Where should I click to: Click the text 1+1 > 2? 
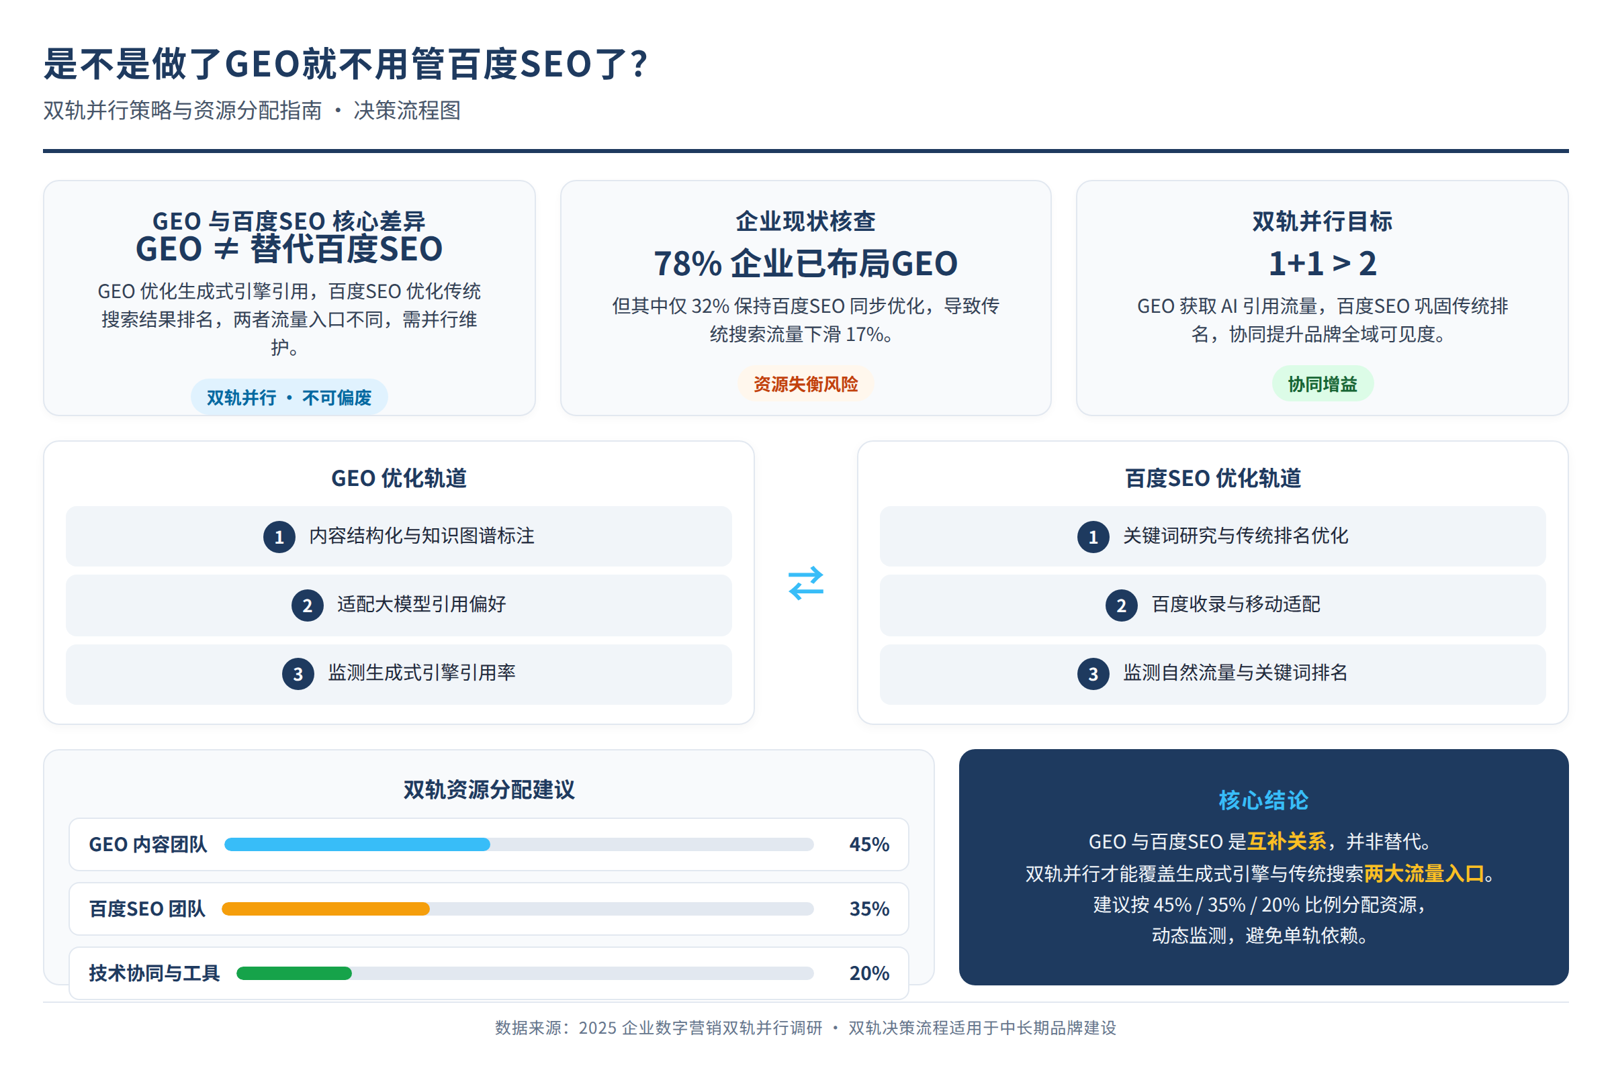click(x=1322, y=264)
